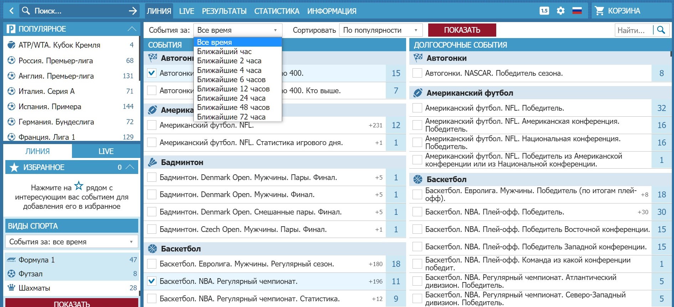Open the ЛИНИЯ top menu tab
Screen dimensions: 674x307
[159, 11]
